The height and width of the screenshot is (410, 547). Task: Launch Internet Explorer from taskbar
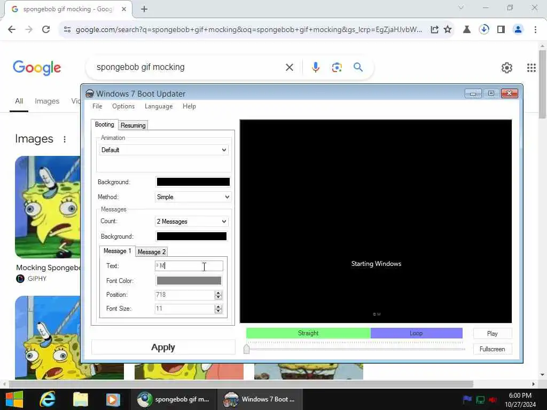point(47,399)
